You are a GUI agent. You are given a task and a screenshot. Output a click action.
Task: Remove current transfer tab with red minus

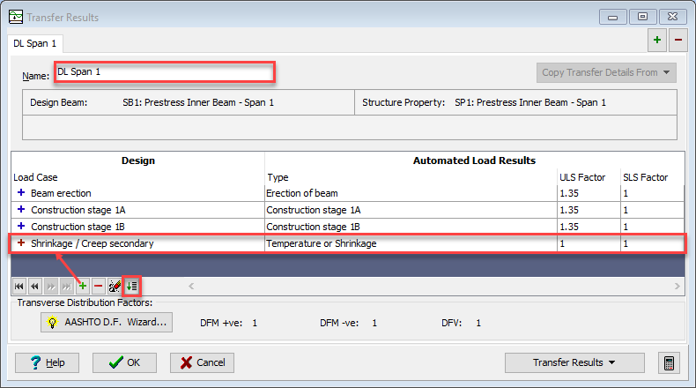coord(678,40)
